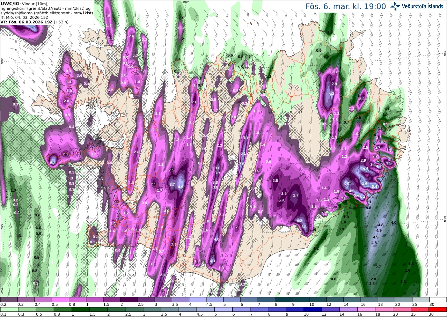Click the IT: Mið. 04. 03. 2026 15Z line
Screen dimensions: 447x317
tap(24, 17)
